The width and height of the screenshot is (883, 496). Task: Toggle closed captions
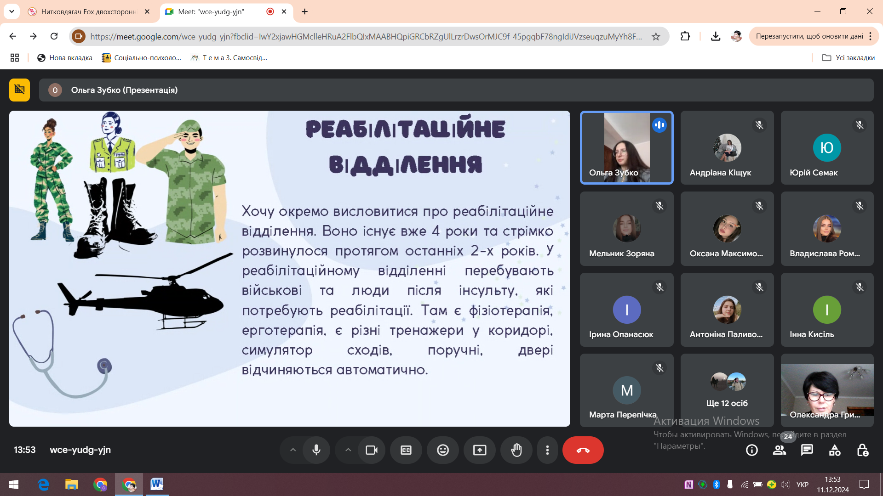click(x=406, y=450)
